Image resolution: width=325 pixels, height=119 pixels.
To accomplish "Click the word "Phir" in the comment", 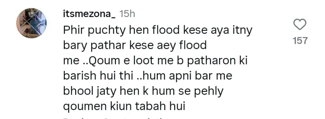I will 74,30.
